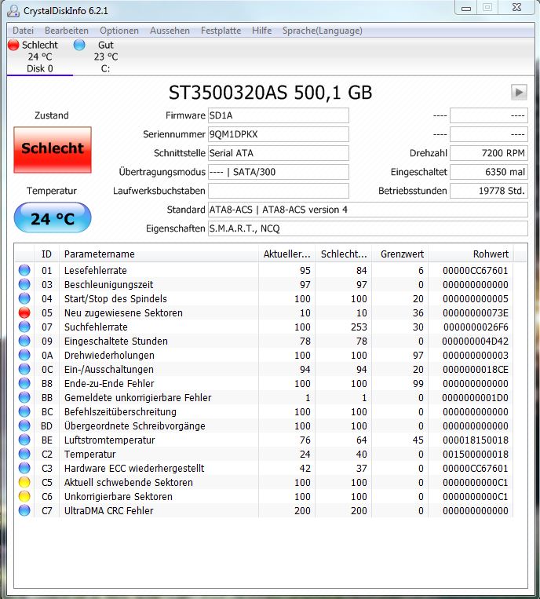Click raw value 000018150018
Image resolution: width=540 pixels, height=599 pixels.
coord(476,440)
